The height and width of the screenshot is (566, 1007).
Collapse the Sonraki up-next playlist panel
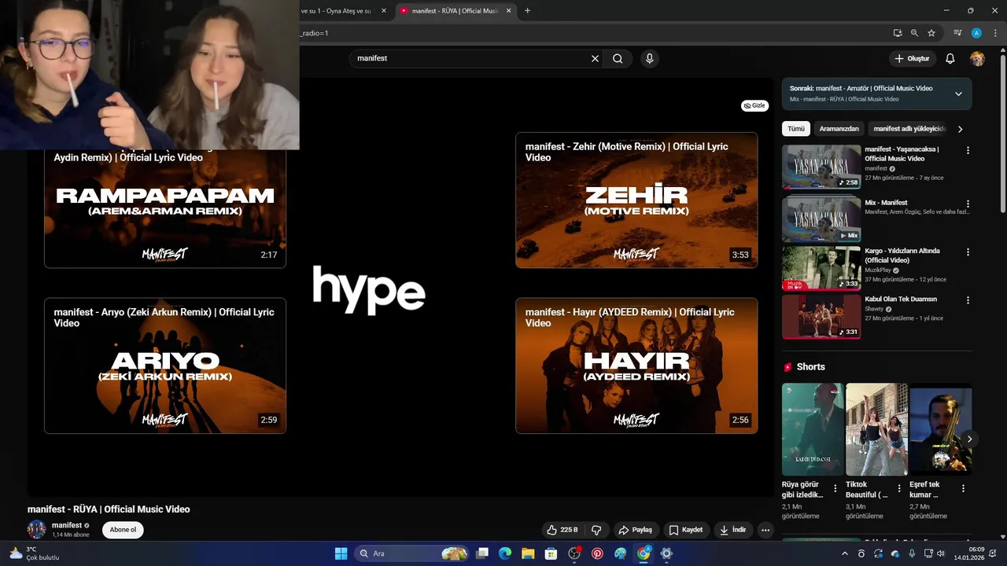pos(958,94)
